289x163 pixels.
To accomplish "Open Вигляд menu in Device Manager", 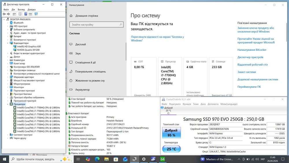I will (21, 10).
